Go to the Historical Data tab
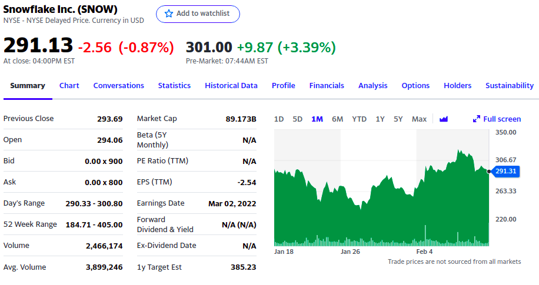This screenshot has height=285, width=539. point(231,86)
